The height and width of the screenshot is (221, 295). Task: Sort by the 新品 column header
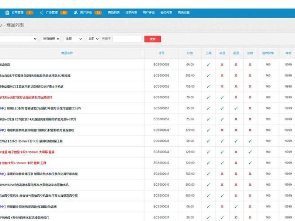236,53
